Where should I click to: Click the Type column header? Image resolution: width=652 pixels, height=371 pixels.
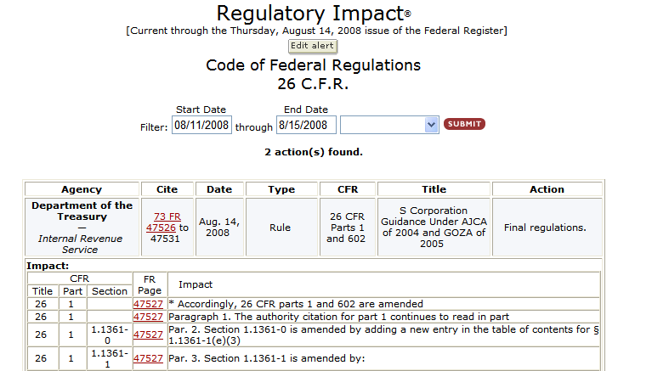[281, 189]
